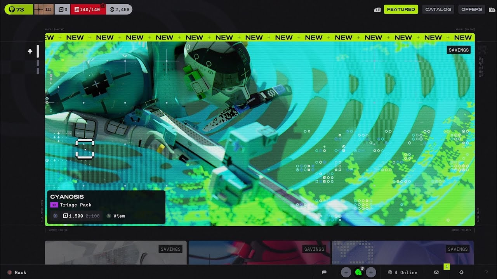This screenshot has height=279, width=497.
Task: Open the settings gear icon
Action: click(x=461, y=272)
